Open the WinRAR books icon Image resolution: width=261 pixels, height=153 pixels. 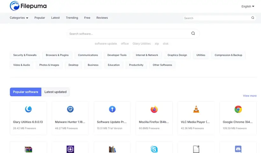pyautogui.click(x=28, y=149)
